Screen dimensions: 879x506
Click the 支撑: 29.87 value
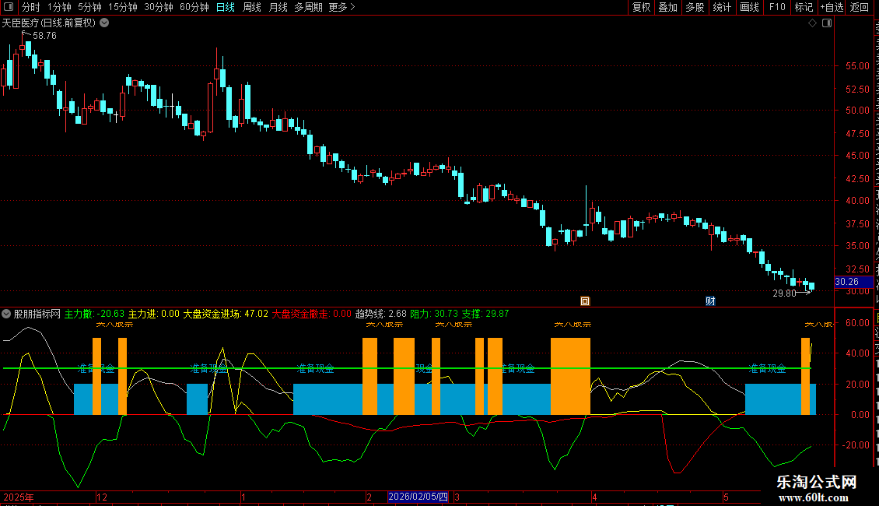(485, 314)
